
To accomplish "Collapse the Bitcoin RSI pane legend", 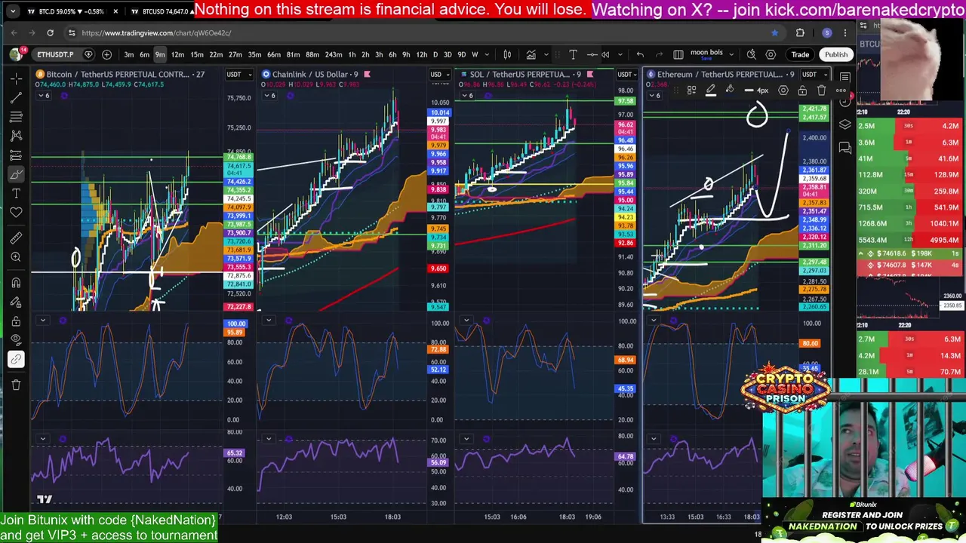I will tap(43, 438).
